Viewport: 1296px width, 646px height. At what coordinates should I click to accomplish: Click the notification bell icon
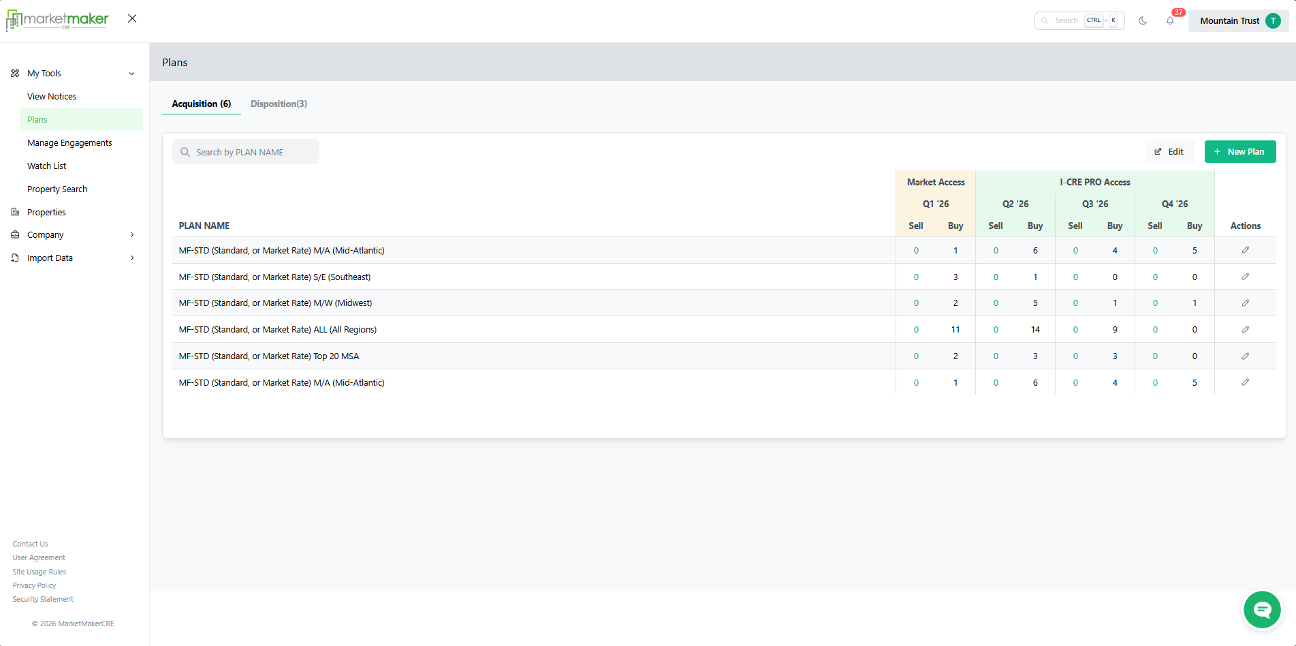coord(1170,21)
